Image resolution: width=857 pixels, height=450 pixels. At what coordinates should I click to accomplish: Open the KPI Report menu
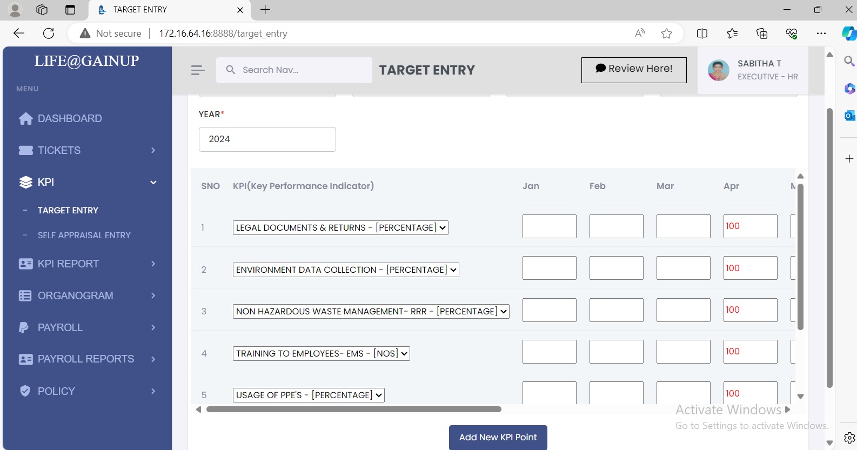(68, 264)
